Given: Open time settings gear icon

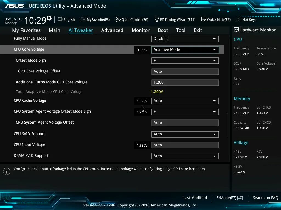Looking at the screenshot, I should pos(49,18).
